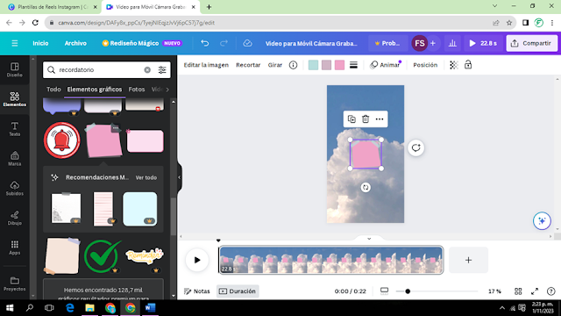Image resolution: width=561 pixels, height=316 pixels.
Task: Redo the last action
Action: point(224,43)
